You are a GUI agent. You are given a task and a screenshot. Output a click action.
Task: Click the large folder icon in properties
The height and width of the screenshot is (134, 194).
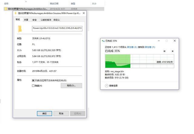pyautogui.click(x=20, y=29)
